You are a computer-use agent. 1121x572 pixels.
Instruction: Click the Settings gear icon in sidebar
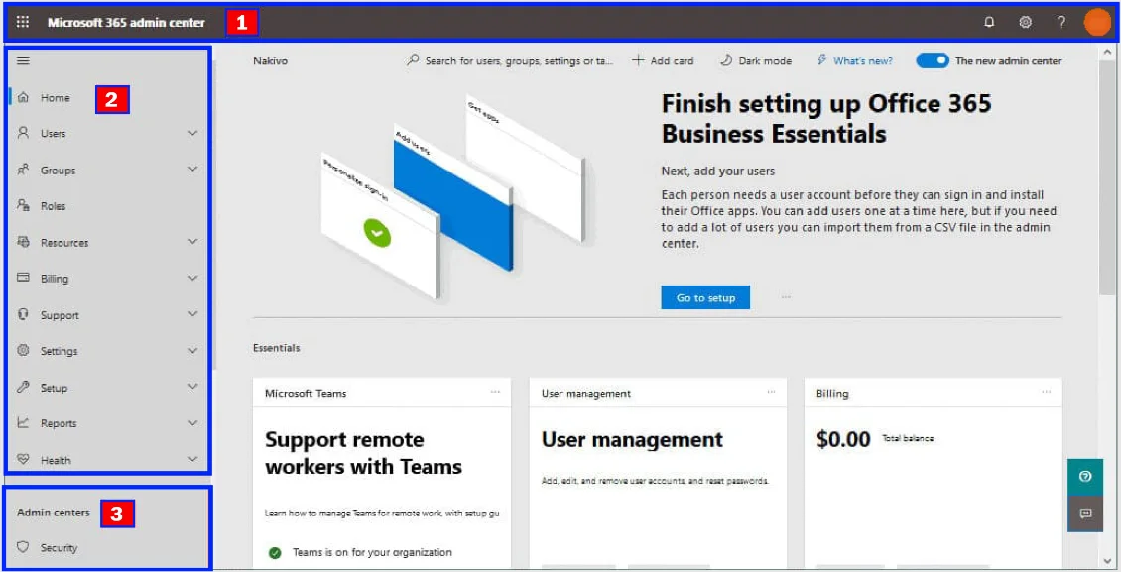coord(24,351)
